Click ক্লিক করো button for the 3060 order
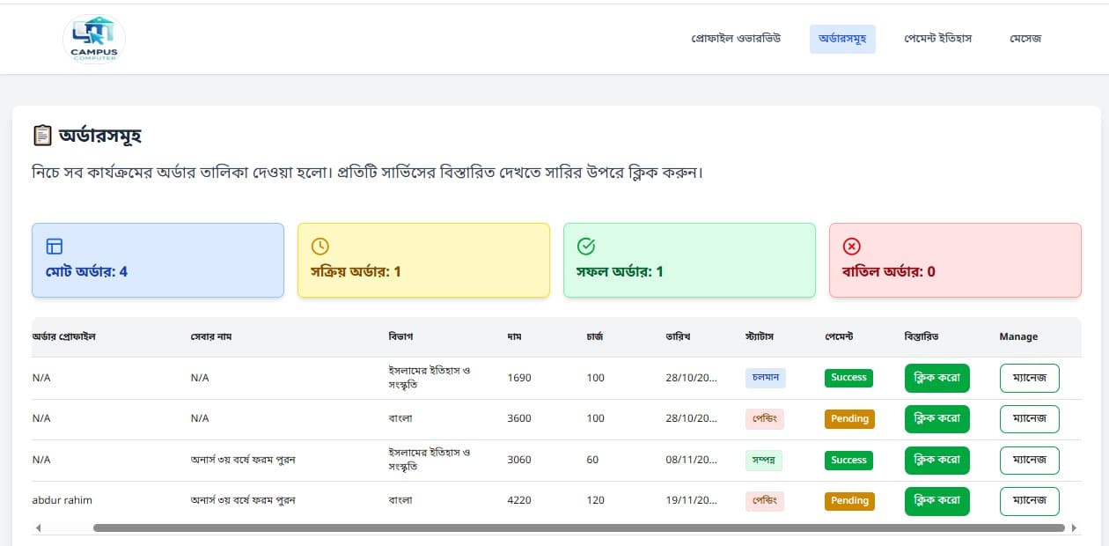 click(x=936, y=460)
